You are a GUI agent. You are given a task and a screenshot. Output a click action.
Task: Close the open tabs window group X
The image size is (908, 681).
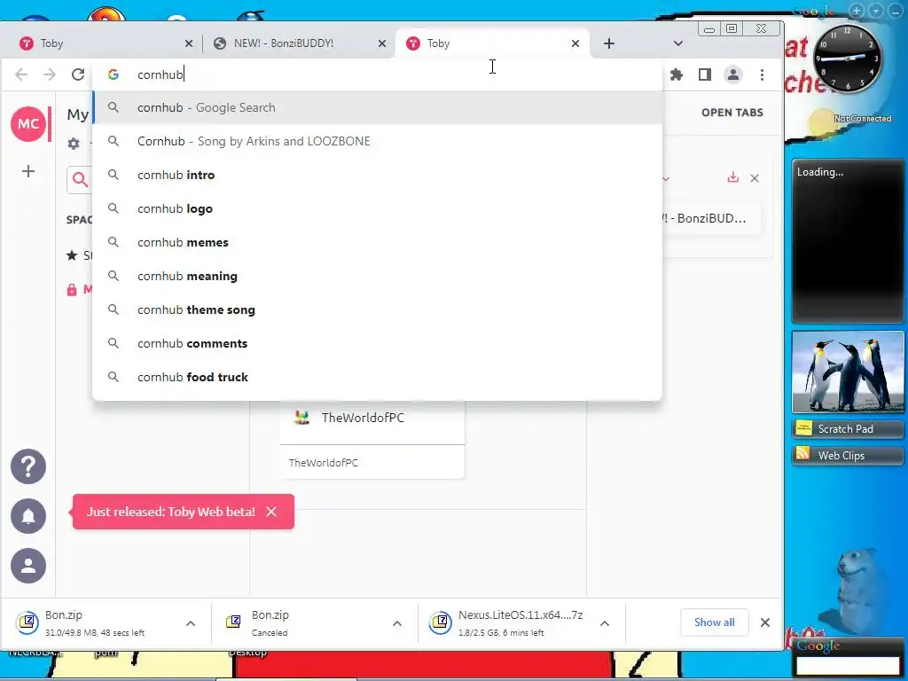(755, 178)
